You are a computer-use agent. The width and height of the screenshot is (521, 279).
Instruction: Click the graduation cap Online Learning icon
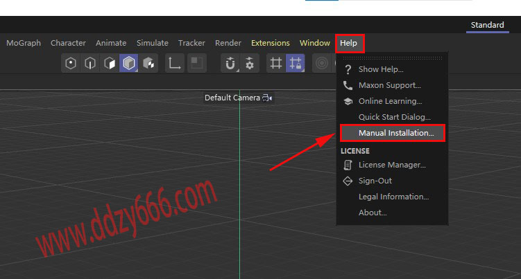point(348,101)
